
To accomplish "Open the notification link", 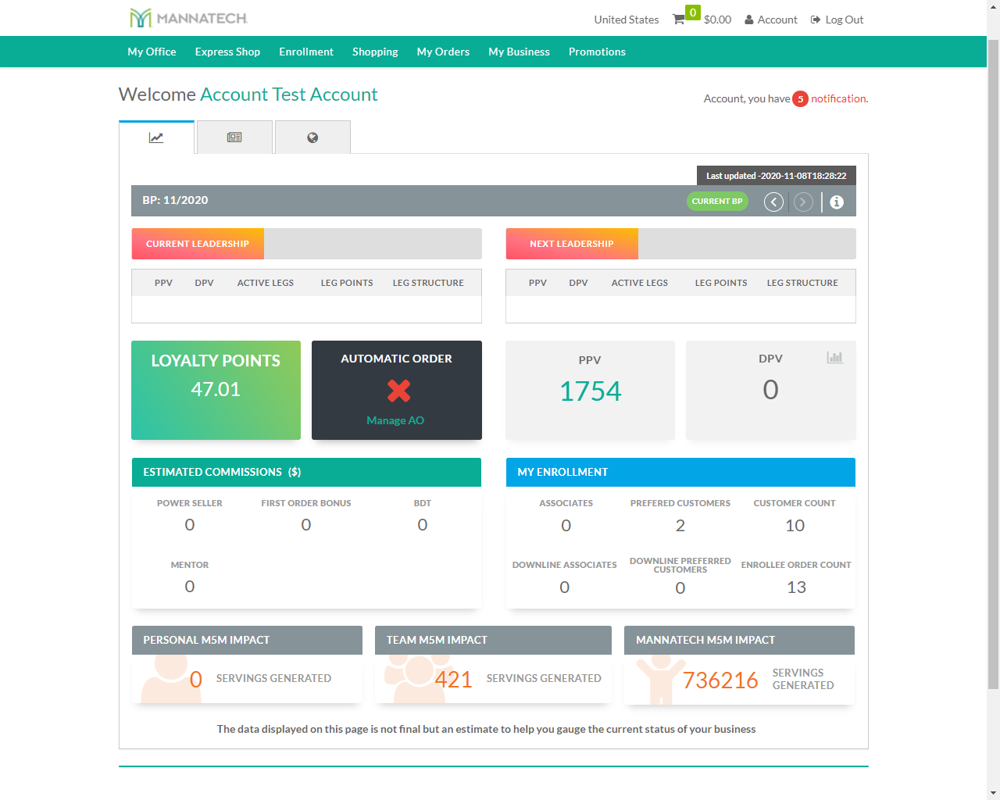I will click(839, 98).
